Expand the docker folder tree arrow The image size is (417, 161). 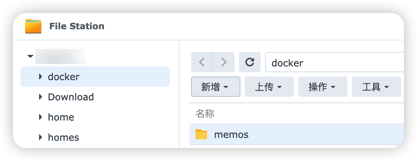click(41, 77)
